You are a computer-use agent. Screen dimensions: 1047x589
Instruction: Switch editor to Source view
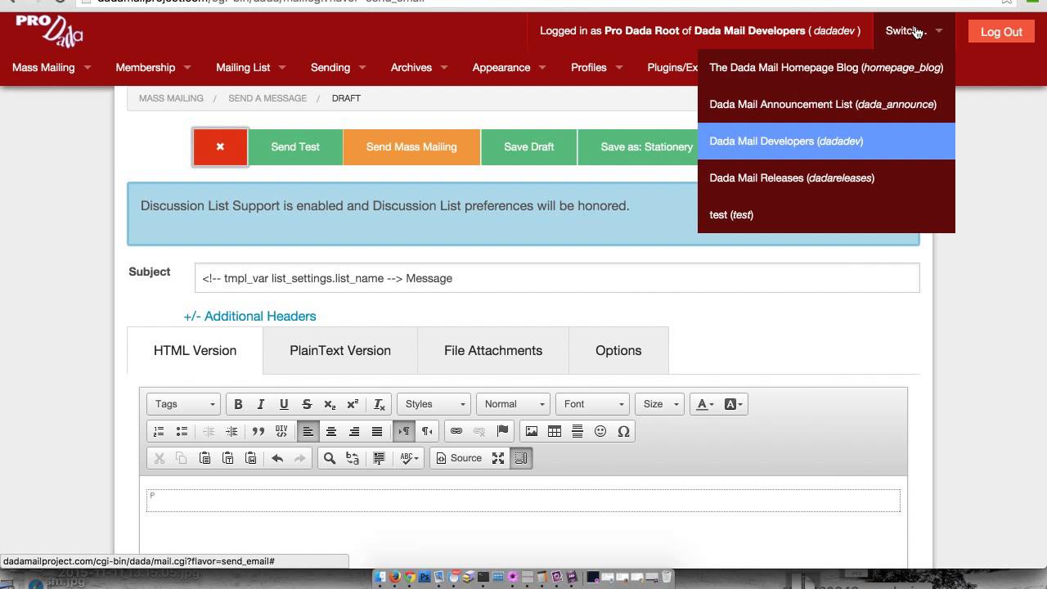click(x=459, y=458)
